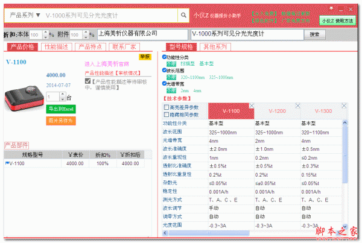Click the top product series search field
The image size is (362, 243).
[x=111, y=16]
